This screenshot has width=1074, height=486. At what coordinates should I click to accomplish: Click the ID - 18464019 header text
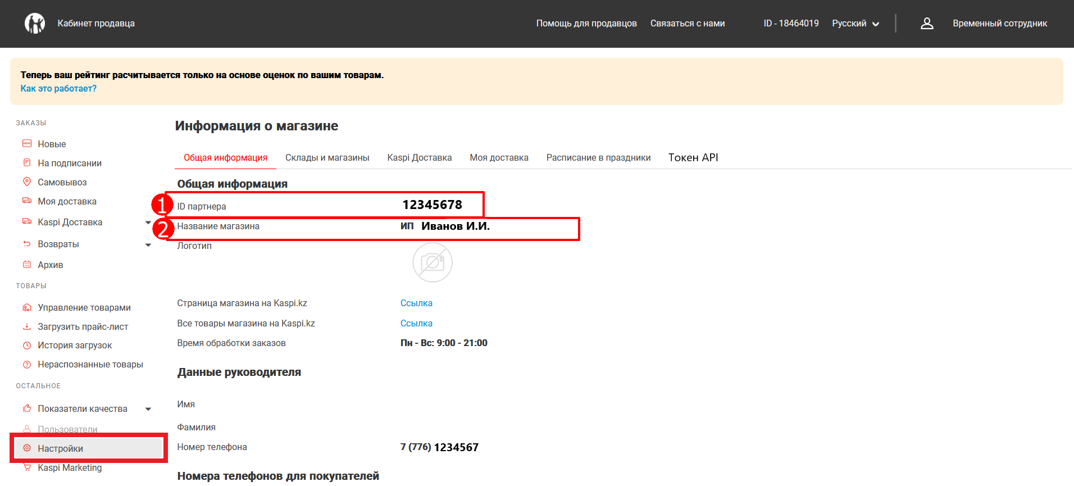[791, 24]
